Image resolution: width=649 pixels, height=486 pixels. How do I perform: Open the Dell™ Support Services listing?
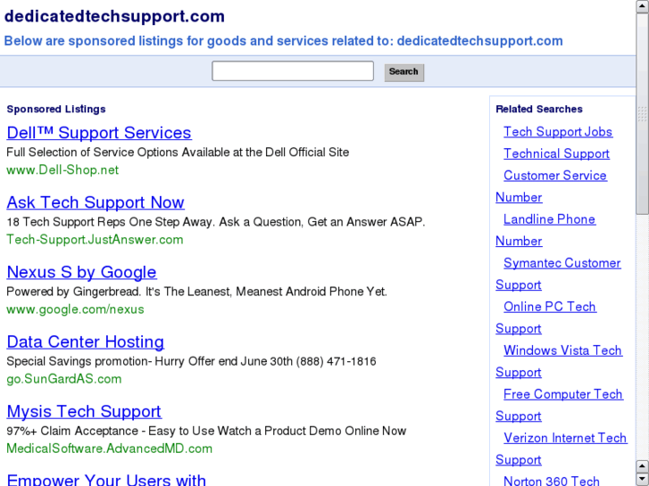coord(99,133)
